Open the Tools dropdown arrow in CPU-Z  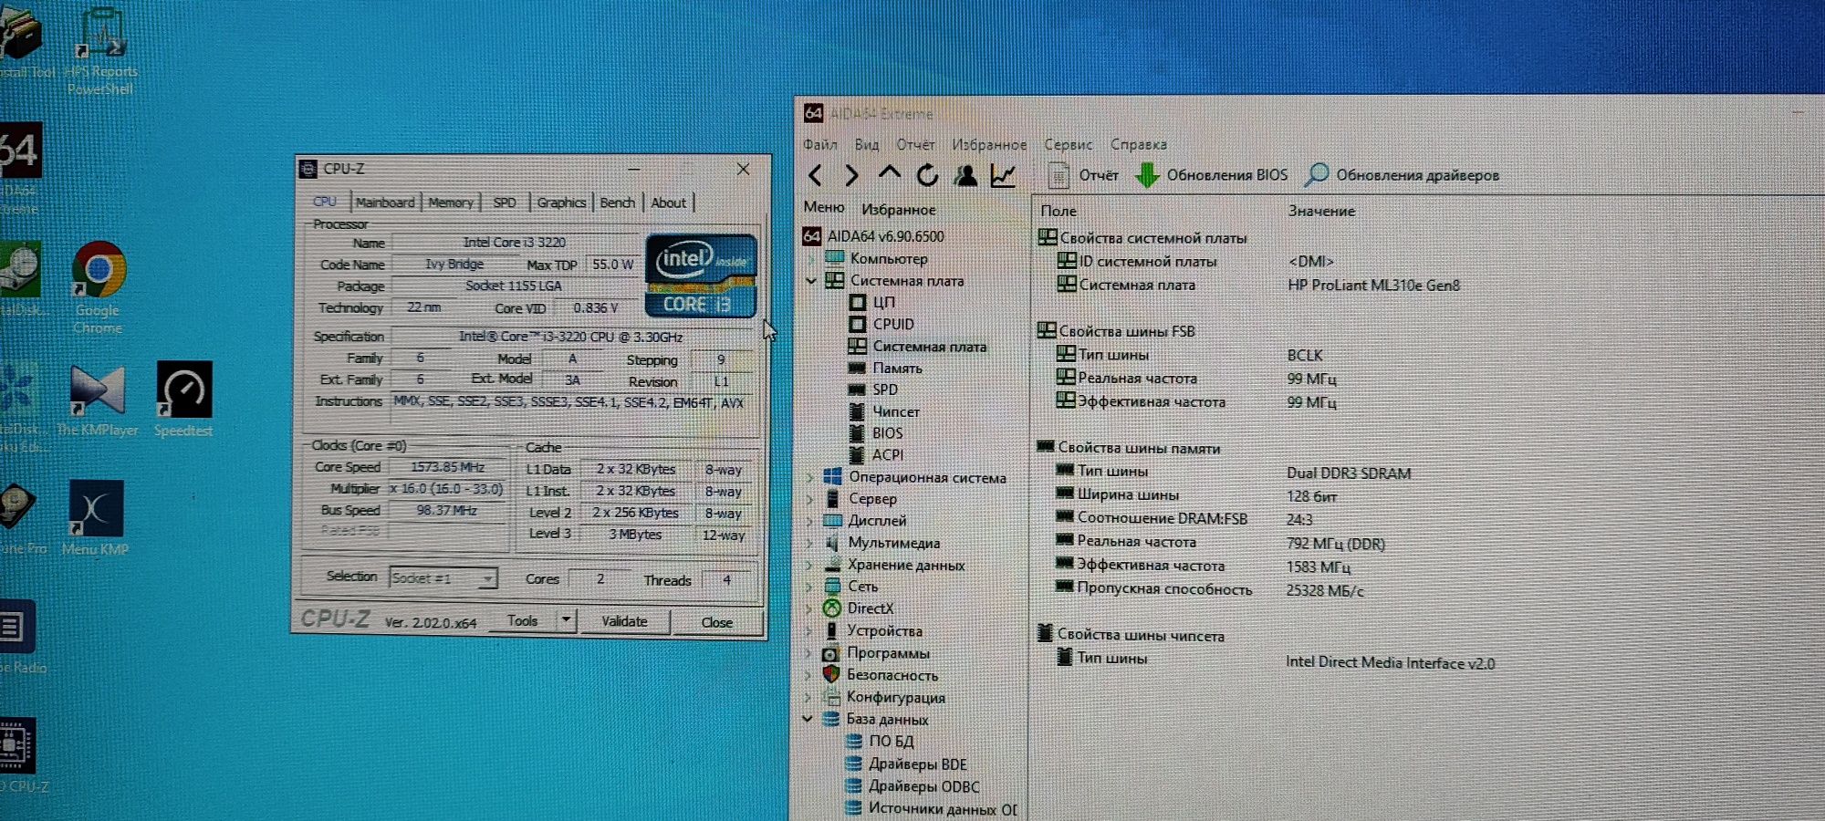[566, 620]
